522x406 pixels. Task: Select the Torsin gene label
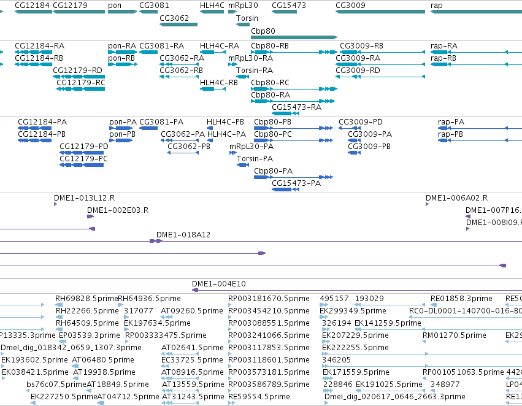(247, 18)
